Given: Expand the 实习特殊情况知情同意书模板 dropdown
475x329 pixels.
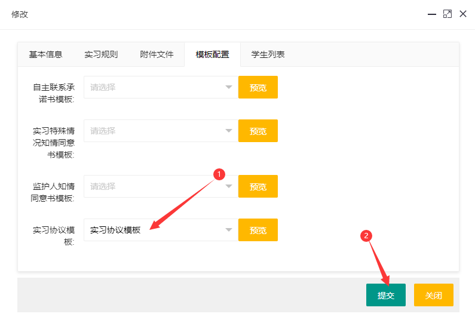Looking at the screenshot, I should click(160, 131).
